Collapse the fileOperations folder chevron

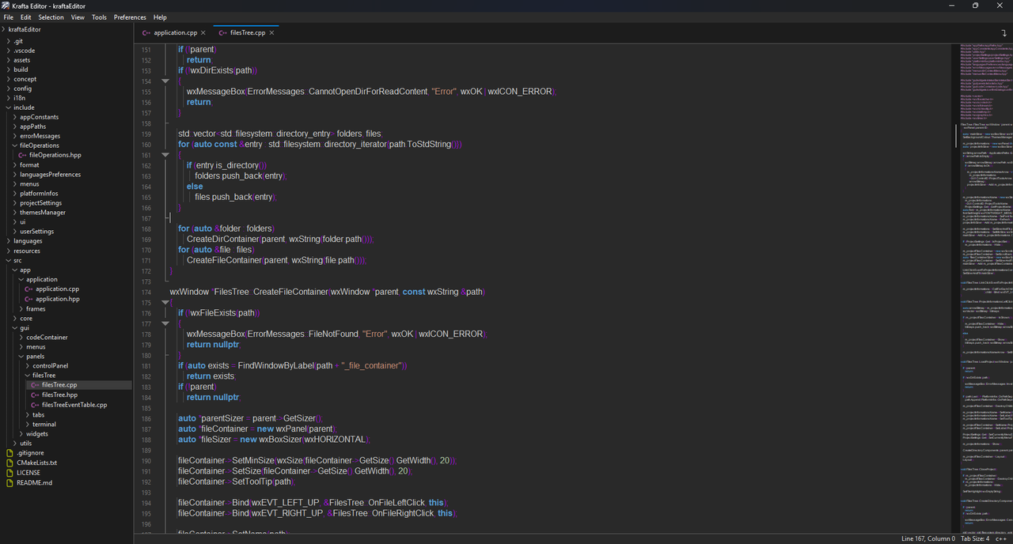coord(15,145)
